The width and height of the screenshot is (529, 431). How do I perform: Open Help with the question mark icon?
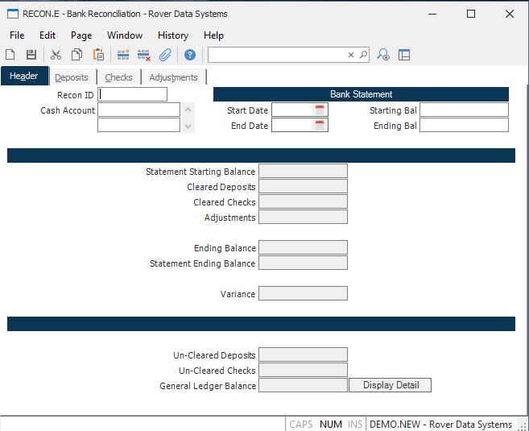(190, 55)
